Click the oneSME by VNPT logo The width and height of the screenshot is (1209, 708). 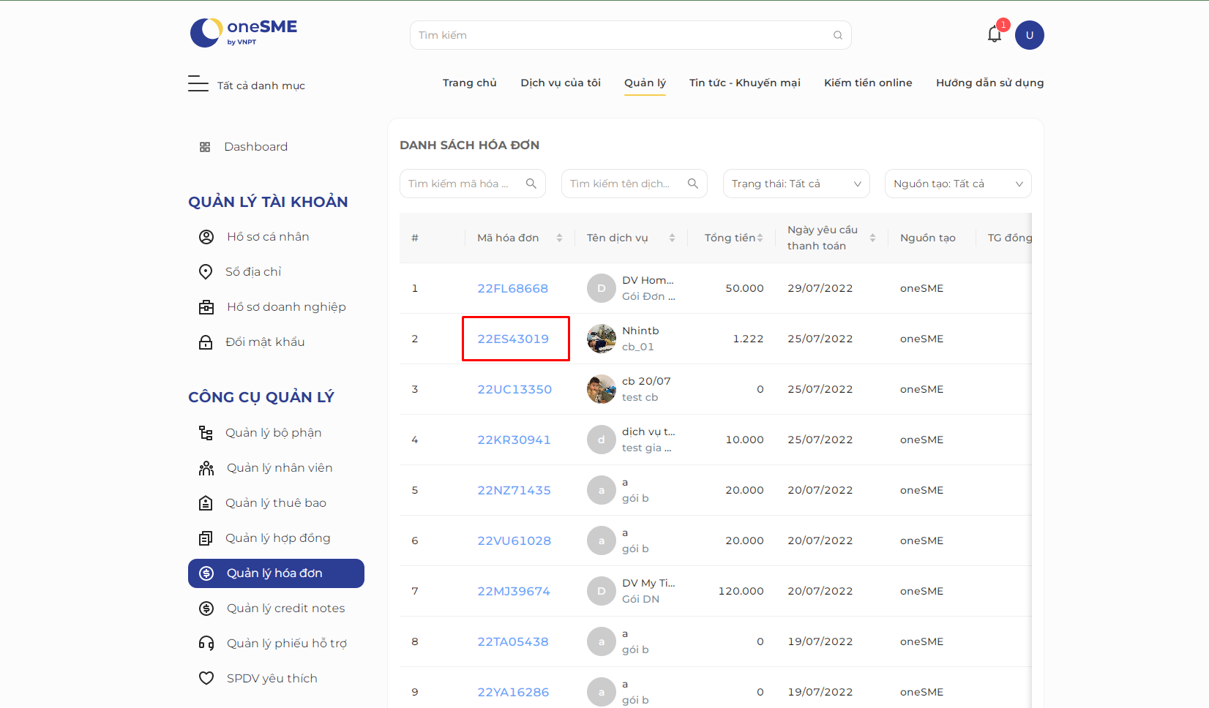[x=244, y=32]
